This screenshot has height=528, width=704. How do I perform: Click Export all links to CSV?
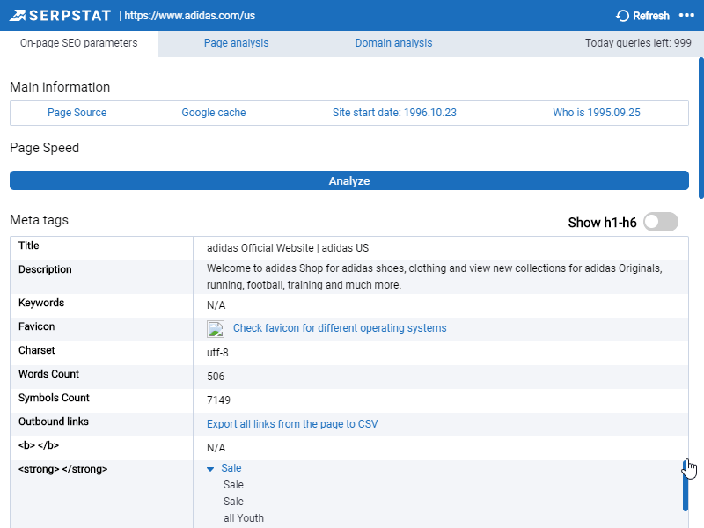coord(292,424)
